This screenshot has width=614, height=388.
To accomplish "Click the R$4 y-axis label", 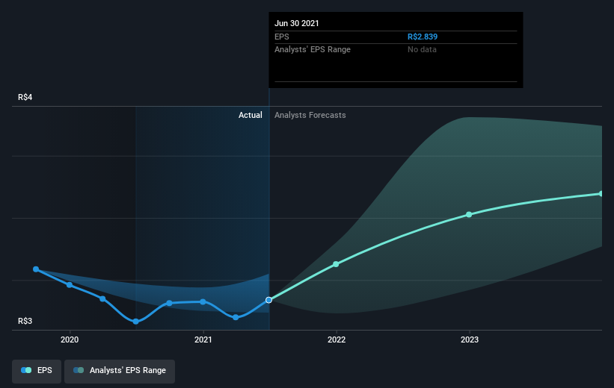I will (x=25, y=97).
